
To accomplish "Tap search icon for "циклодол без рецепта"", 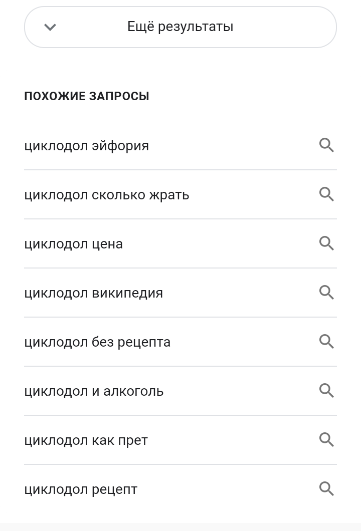I will click(326, 342).
